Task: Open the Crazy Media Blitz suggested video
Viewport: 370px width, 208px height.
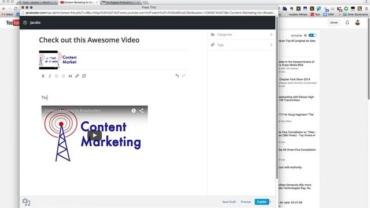Action: (x=297, y=63)
